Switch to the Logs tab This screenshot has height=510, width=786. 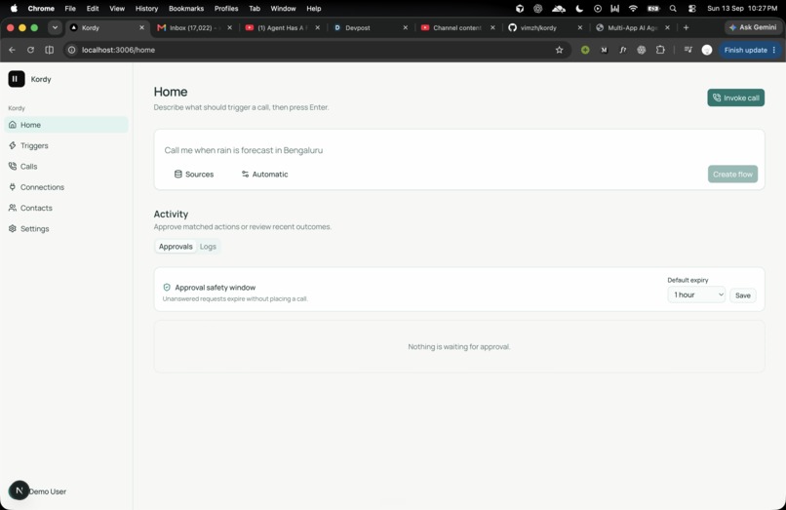coord(208,247)
